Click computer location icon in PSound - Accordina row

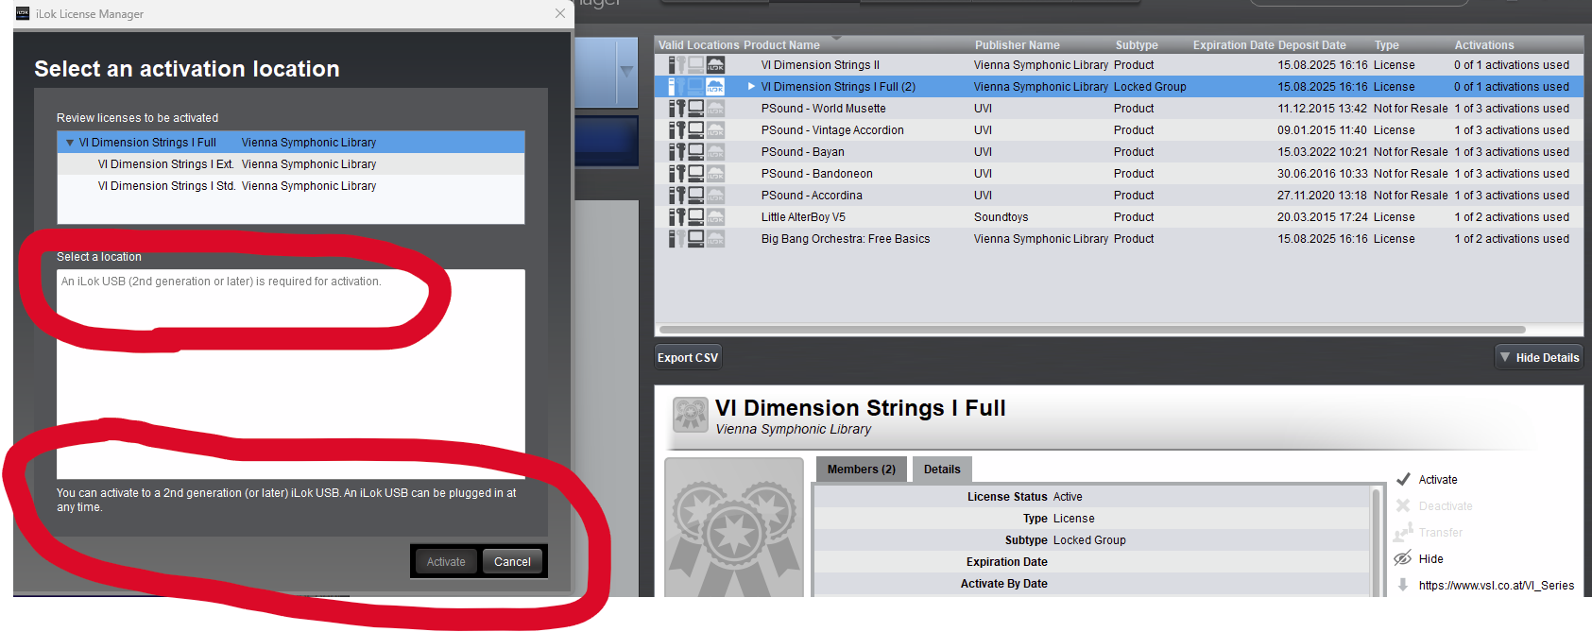696,196
